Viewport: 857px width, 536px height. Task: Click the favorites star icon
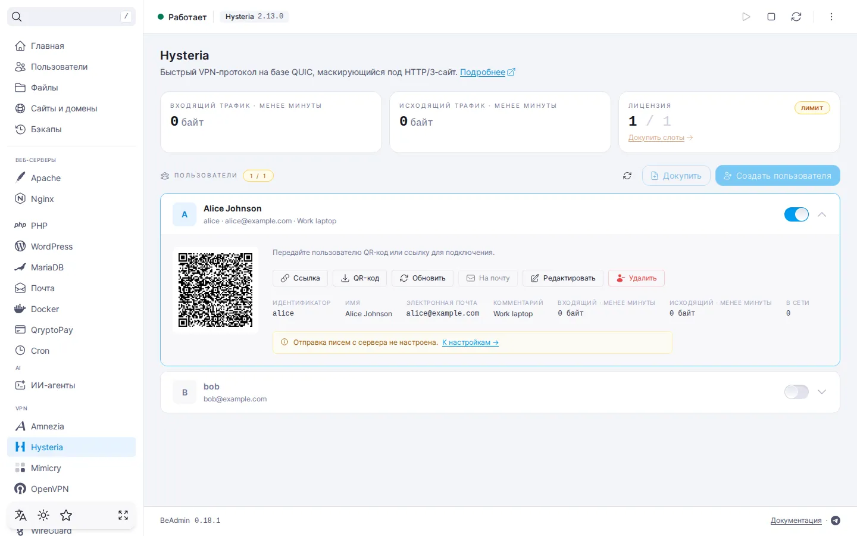tap(66, 515)
